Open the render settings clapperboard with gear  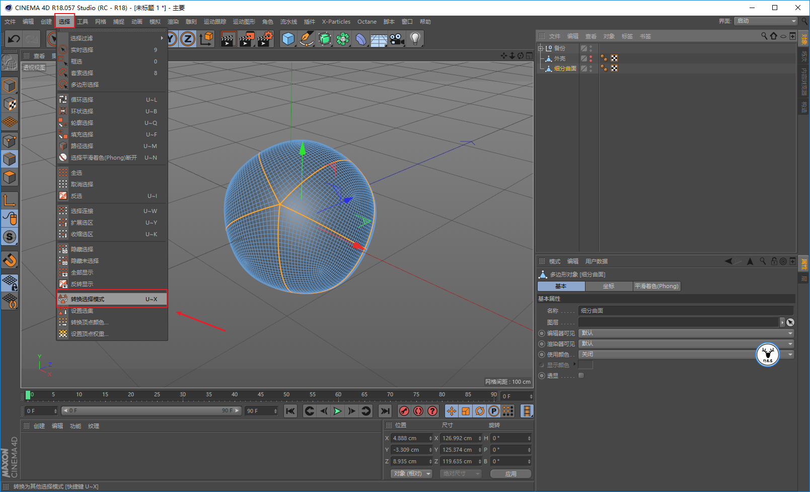[x=265, y=39]
